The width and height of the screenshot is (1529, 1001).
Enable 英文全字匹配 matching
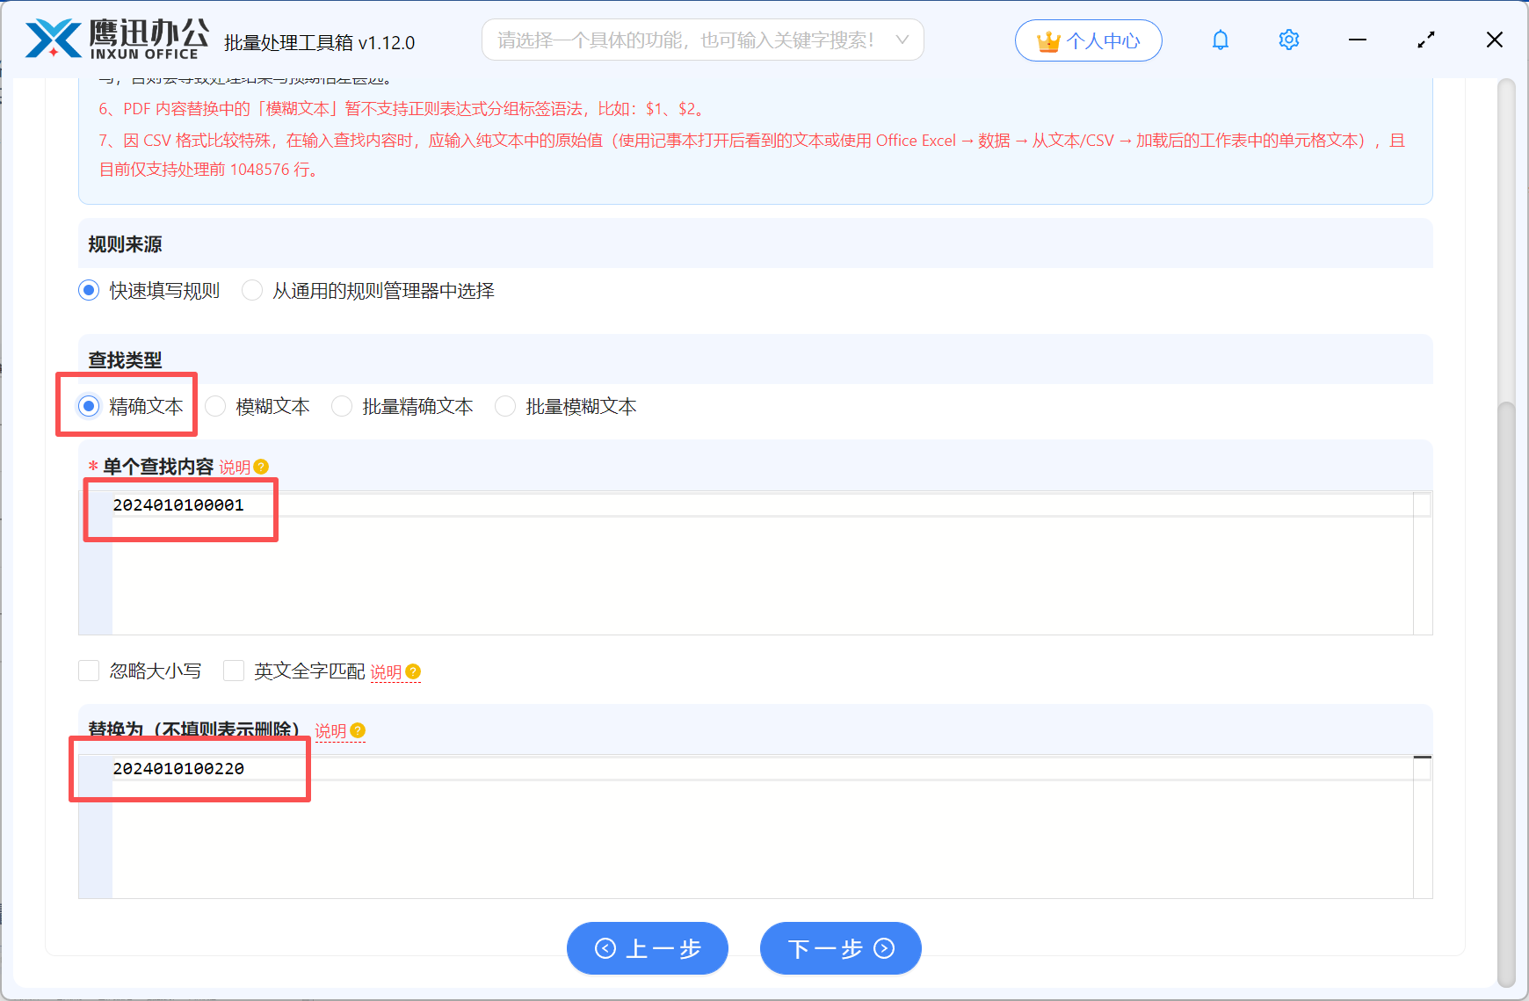pyautogui.click(x=234, y=671)
